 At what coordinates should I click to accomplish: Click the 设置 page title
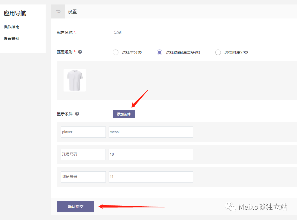tap(72, 11)
